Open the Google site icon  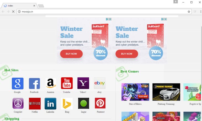[17, 83]
